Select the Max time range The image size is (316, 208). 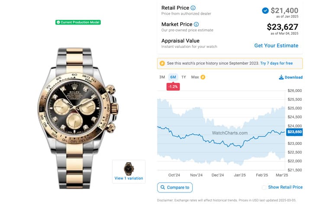coord(195,77)
